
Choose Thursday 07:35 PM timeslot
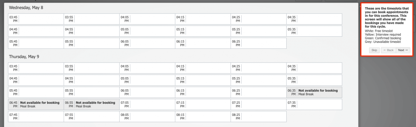pos(314,105)
